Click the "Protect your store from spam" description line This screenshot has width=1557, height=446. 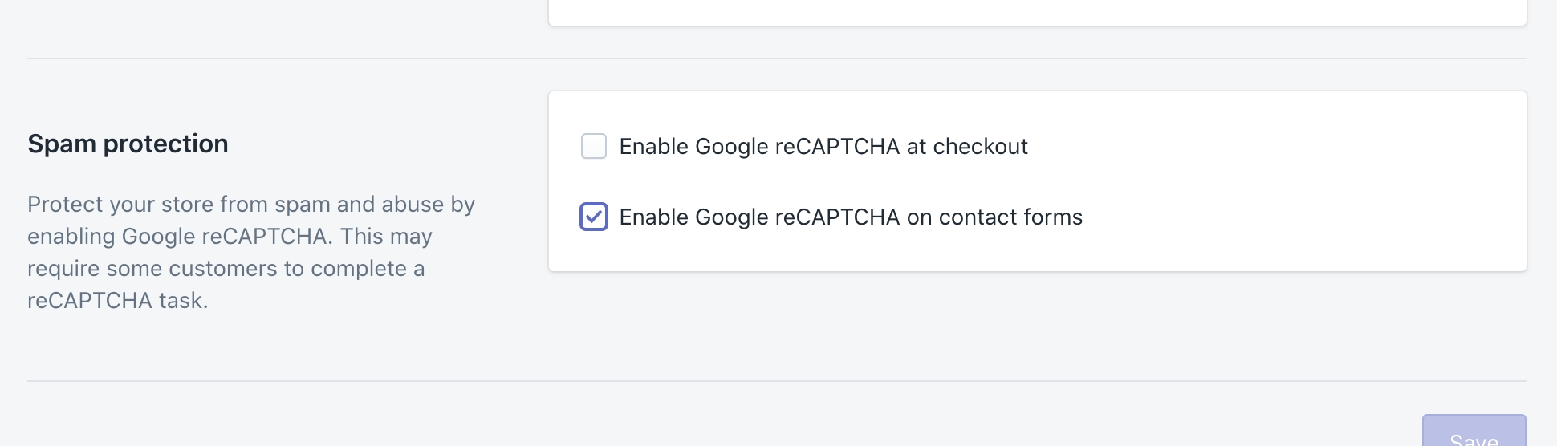point(251,204)
